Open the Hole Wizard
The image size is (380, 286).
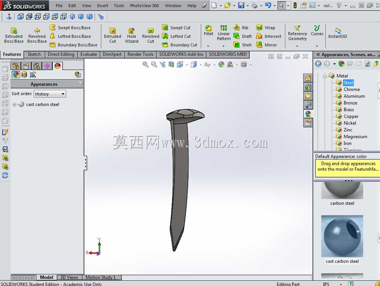131,35
